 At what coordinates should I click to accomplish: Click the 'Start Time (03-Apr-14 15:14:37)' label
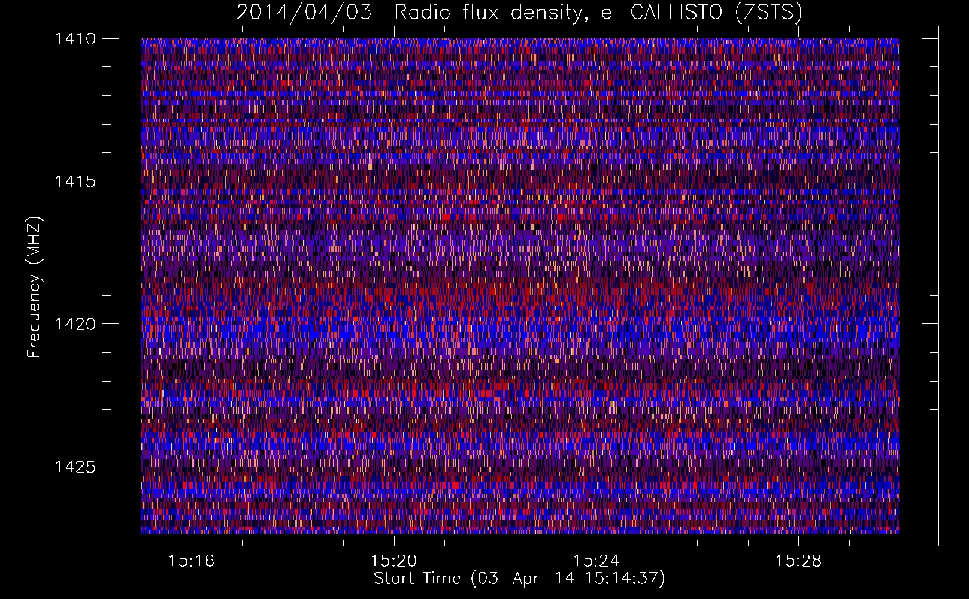tap(519, 579)
